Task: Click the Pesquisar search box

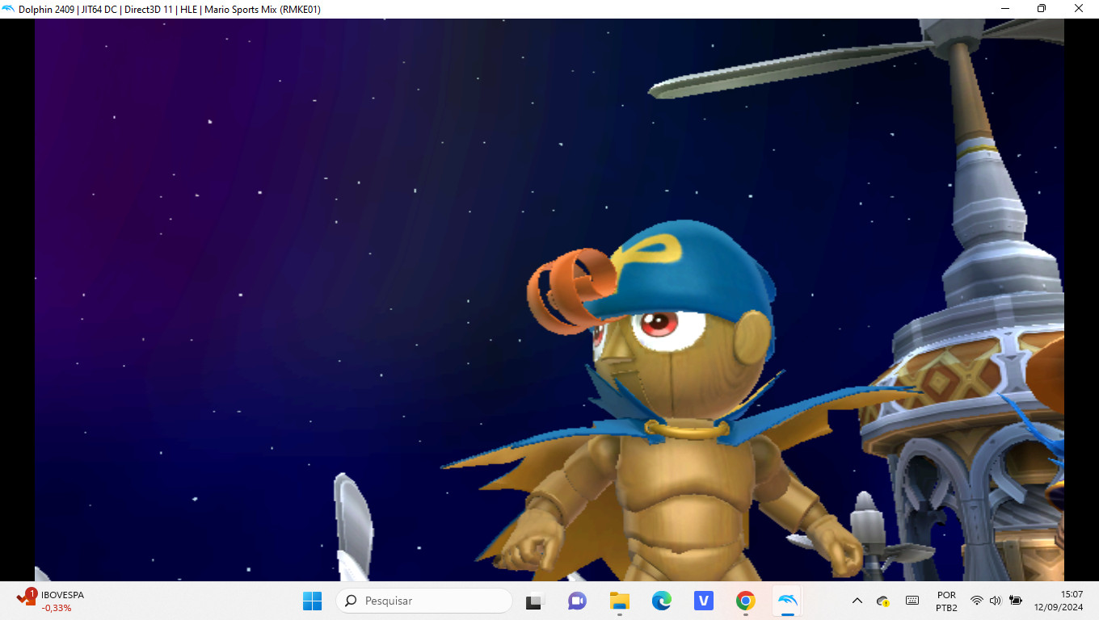Action: click(423, 601)
